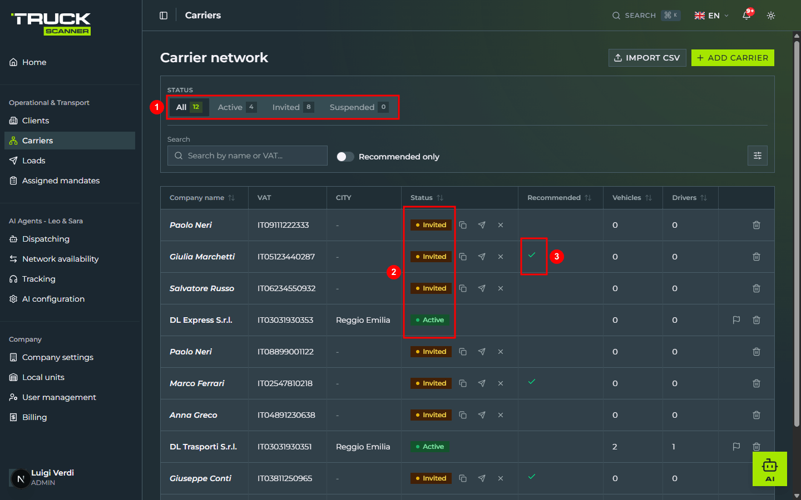Viewport: 801px width, 500px height.
Task: Toggle recommended check for Giuseppe Conti
Action: pyautogui.click(x=532, y=477)
